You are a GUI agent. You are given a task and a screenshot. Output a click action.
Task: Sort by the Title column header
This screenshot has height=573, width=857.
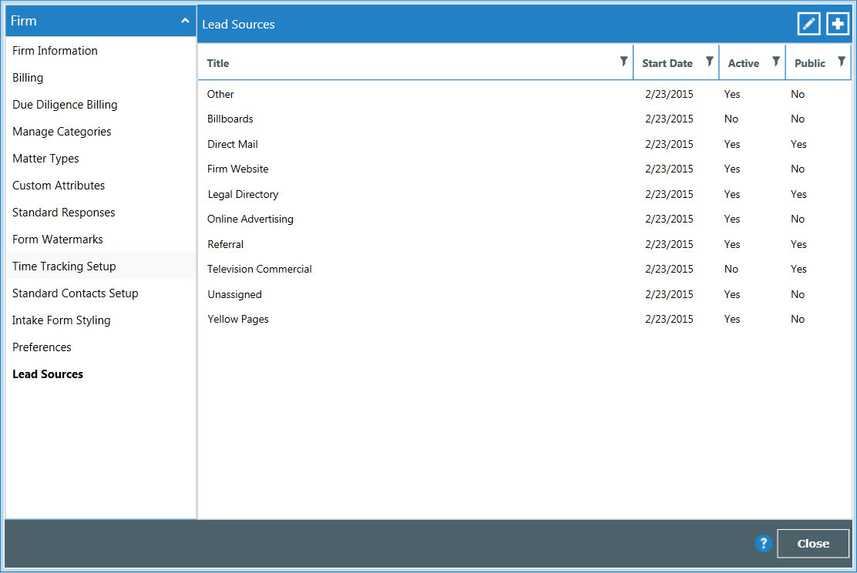point(218,63)
